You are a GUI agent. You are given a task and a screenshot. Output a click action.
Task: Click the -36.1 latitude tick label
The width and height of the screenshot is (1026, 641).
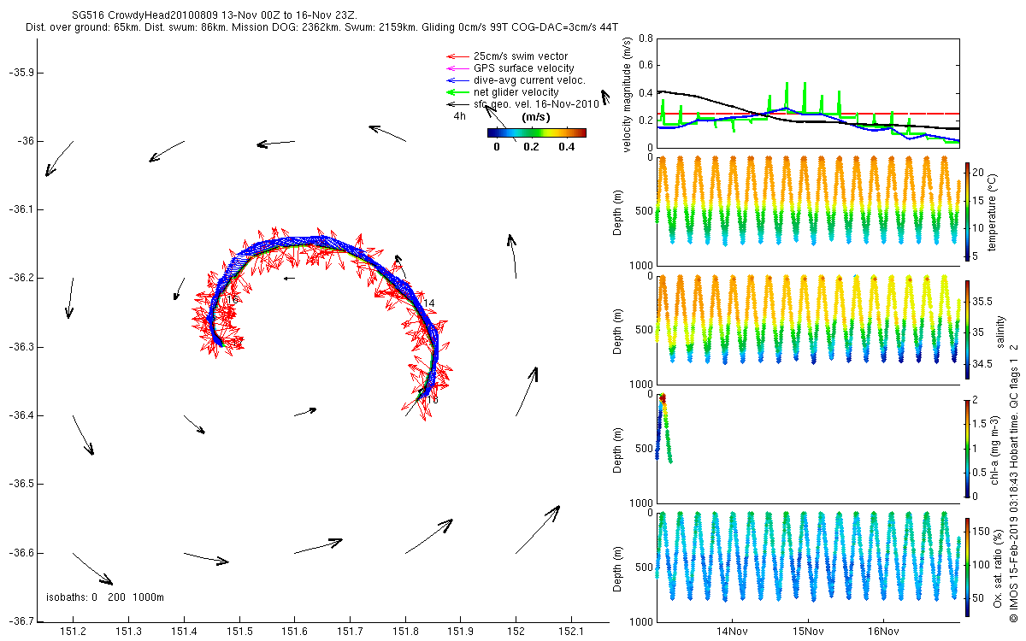coord(20,209)
